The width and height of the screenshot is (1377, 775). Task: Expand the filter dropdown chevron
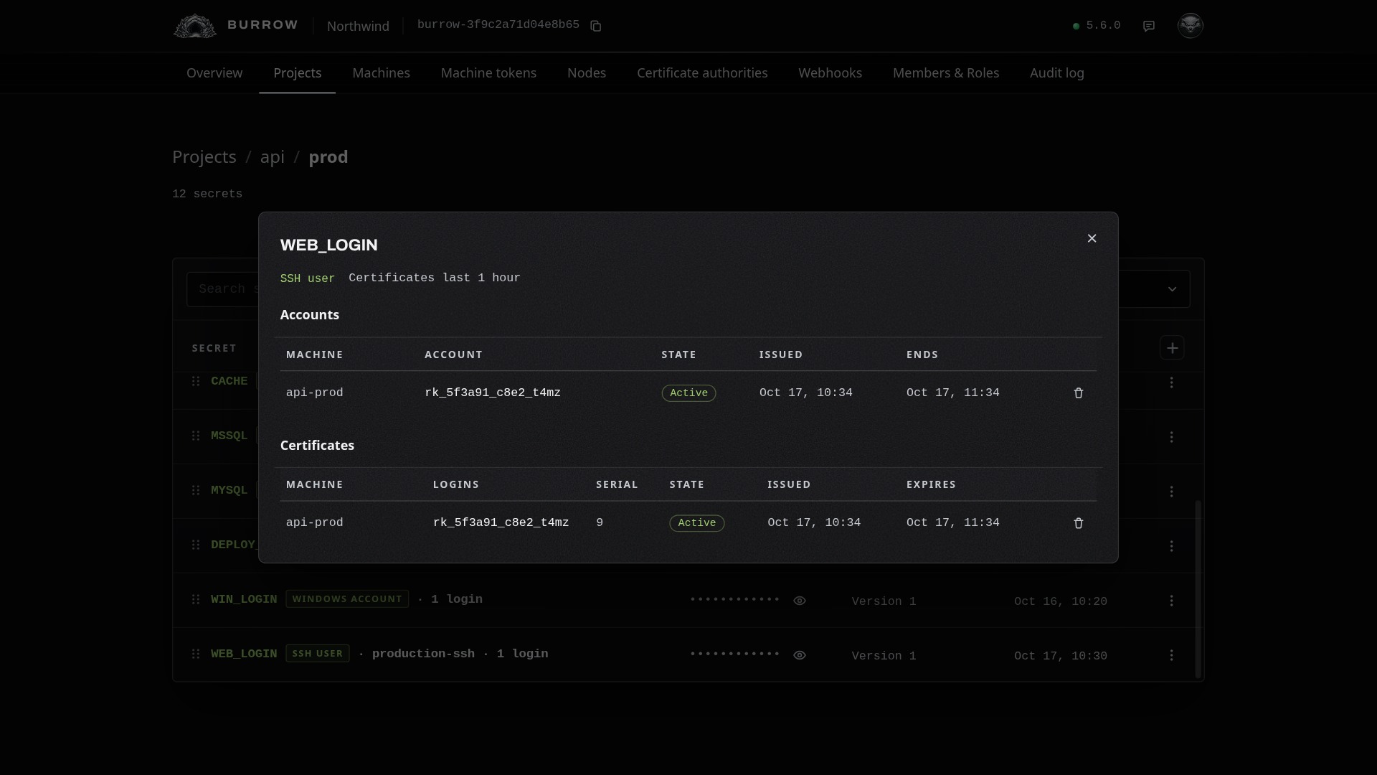pyautogui.click(x=1172, y=289)
